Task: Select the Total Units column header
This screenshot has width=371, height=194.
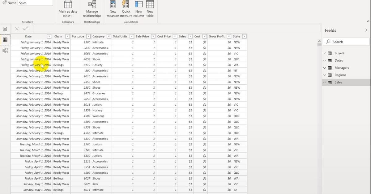Action: (x=120, y=36)
